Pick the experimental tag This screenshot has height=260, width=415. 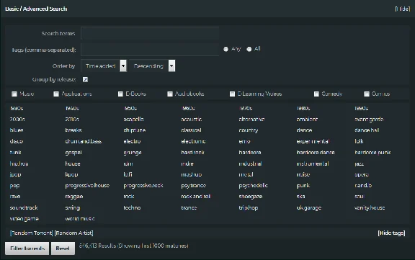tap(313, 141)
